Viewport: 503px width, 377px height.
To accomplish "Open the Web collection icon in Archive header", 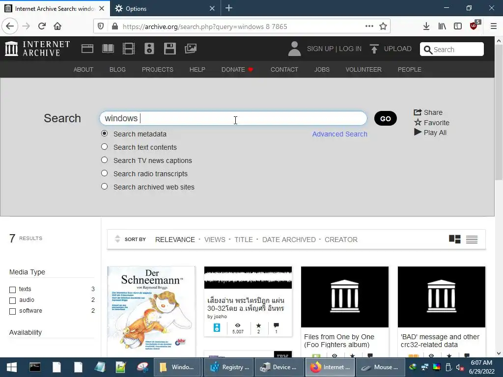I will click(x=87, y=49).
